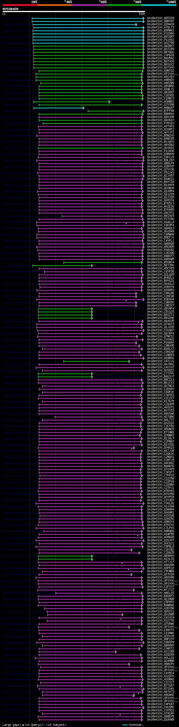Screen dimensions: 179x727
Task: Select the UniRef100_A8ACP0 label
Action: (161, 664)
